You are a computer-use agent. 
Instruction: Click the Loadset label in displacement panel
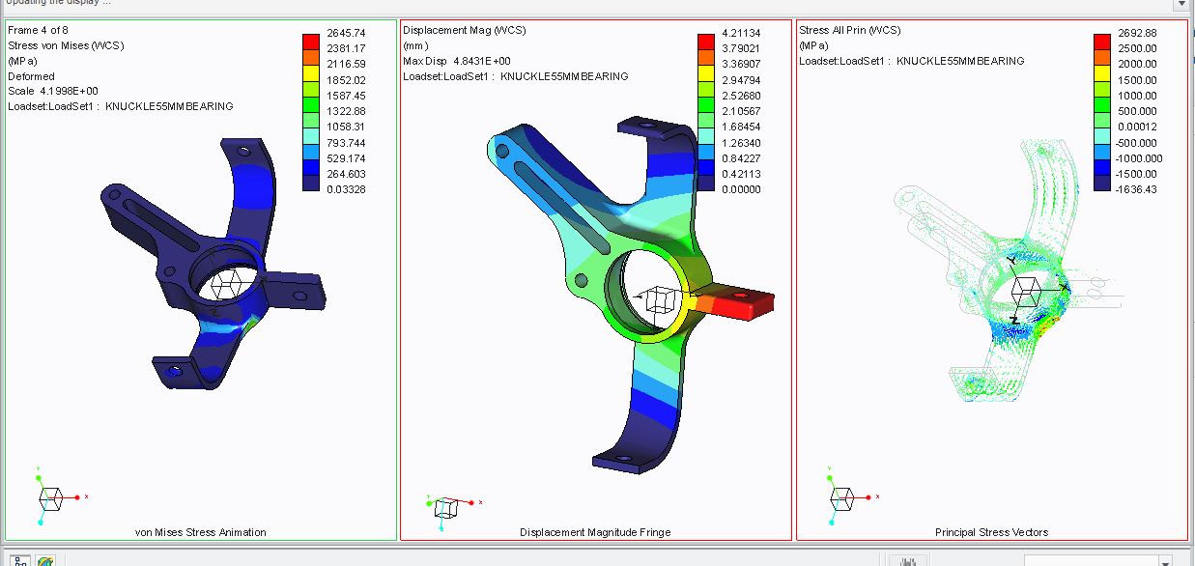516,76
